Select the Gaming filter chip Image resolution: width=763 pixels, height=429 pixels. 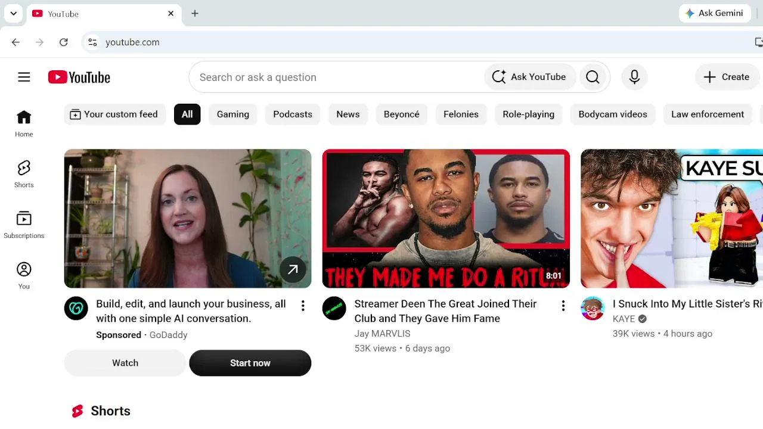click(x=233, y=114)
